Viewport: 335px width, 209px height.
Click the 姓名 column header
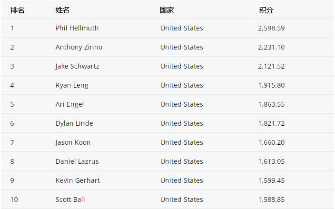point(62,10)
